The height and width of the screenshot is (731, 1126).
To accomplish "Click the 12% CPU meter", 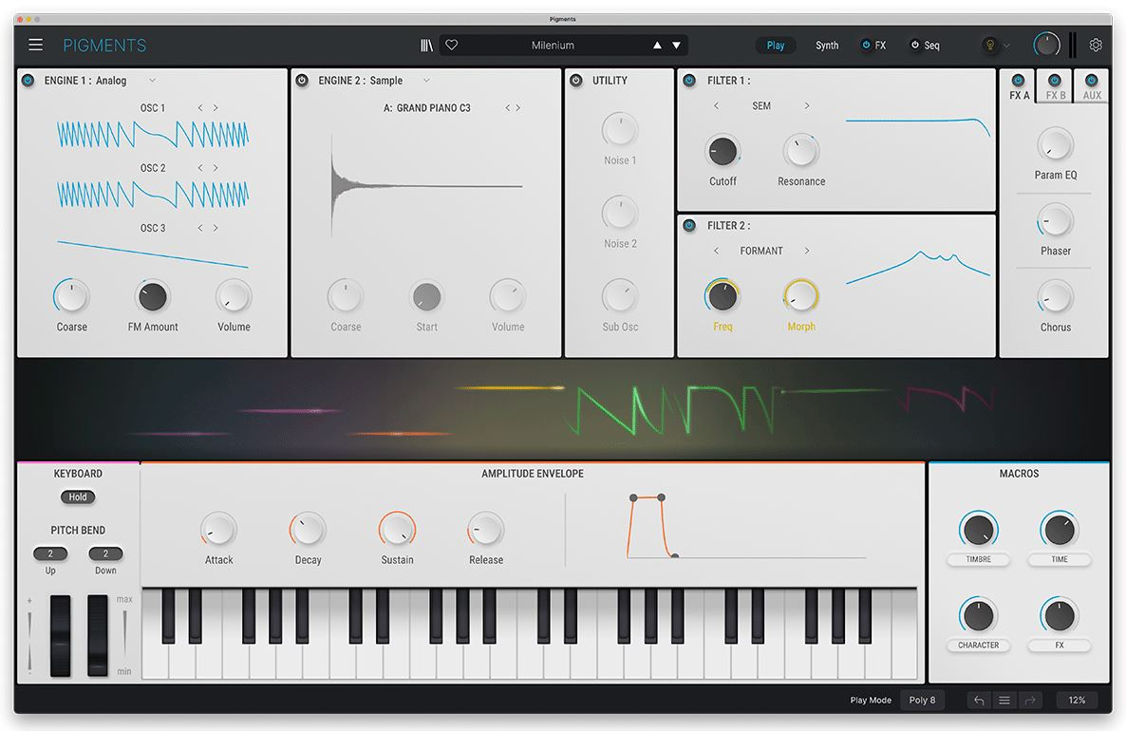I will [x=1077, y=700].
